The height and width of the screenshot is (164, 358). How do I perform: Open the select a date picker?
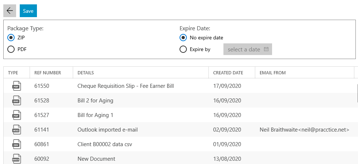[248, 49]
